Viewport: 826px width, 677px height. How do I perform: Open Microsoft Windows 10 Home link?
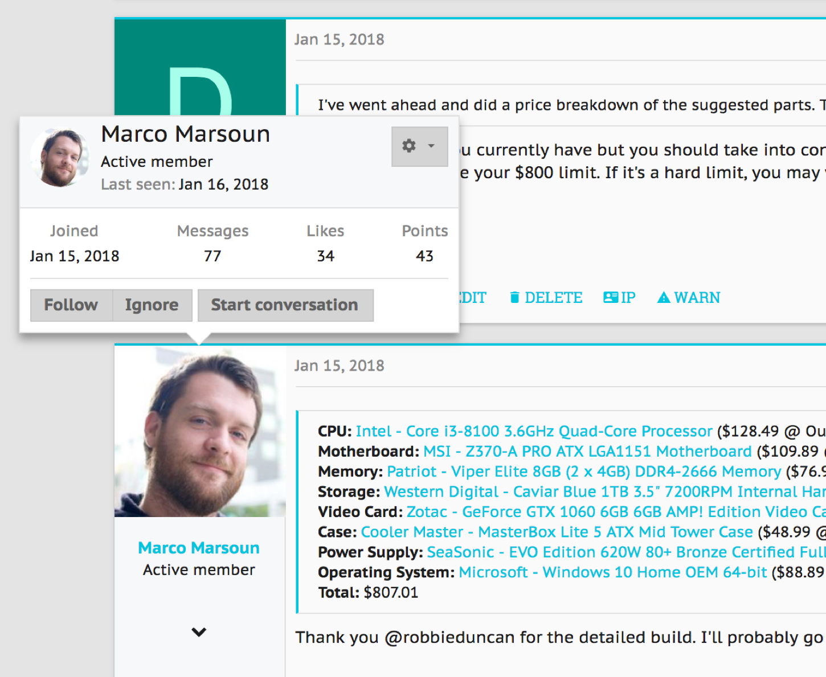coord(613,572)
